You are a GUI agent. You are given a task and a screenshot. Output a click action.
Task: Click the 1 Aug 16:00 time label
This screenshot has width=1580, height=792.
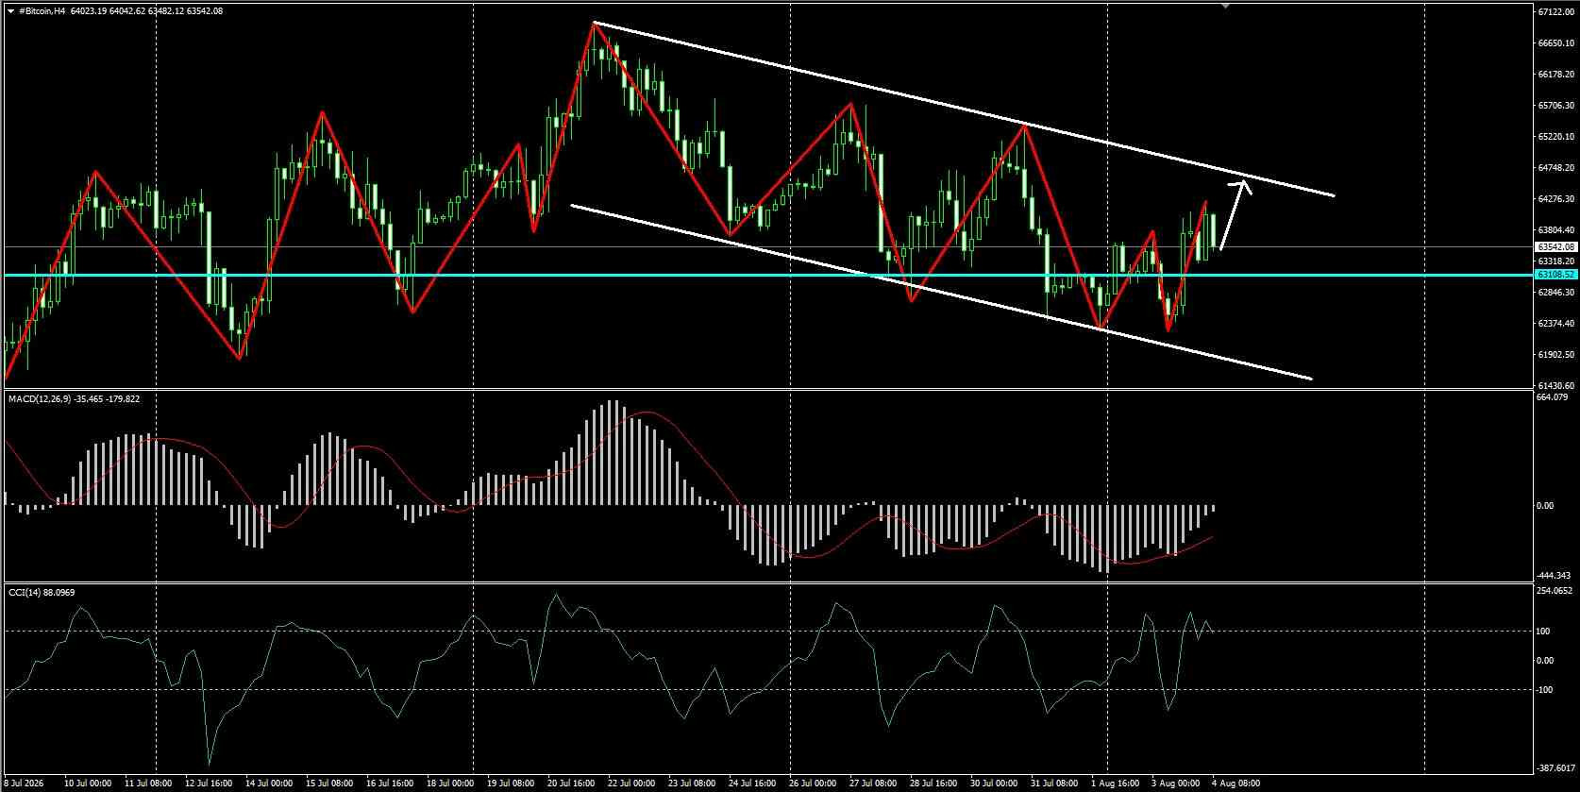click(1115, 784)
